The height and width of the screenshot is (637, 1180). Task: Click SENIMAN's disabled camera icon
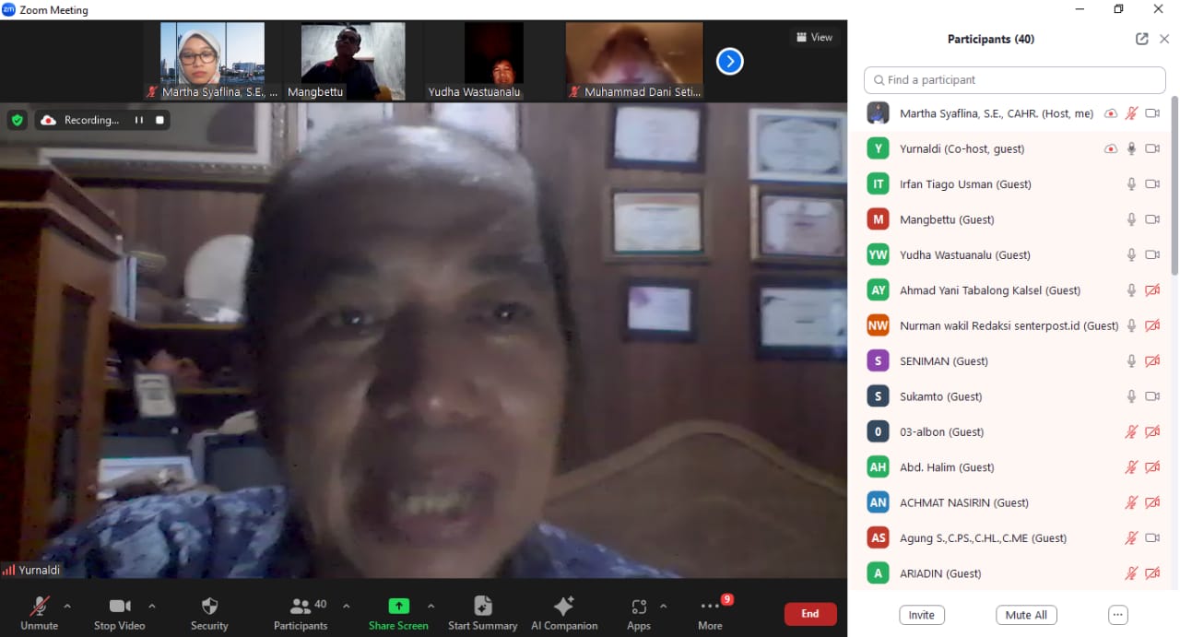tap(1152, 361)
